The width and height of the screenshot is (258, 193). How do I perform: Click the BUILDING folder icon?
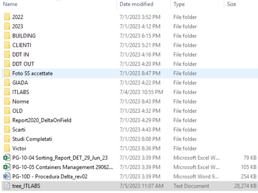(x=7, y=36)
